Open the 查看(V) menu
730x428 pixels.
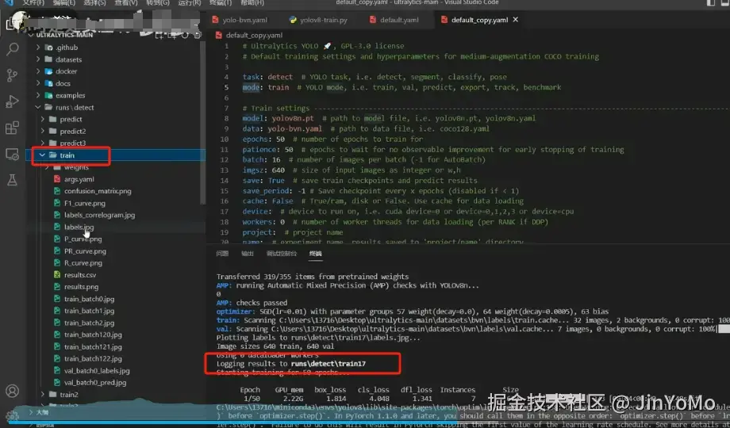pyautogui.click(x=125, y=3)
